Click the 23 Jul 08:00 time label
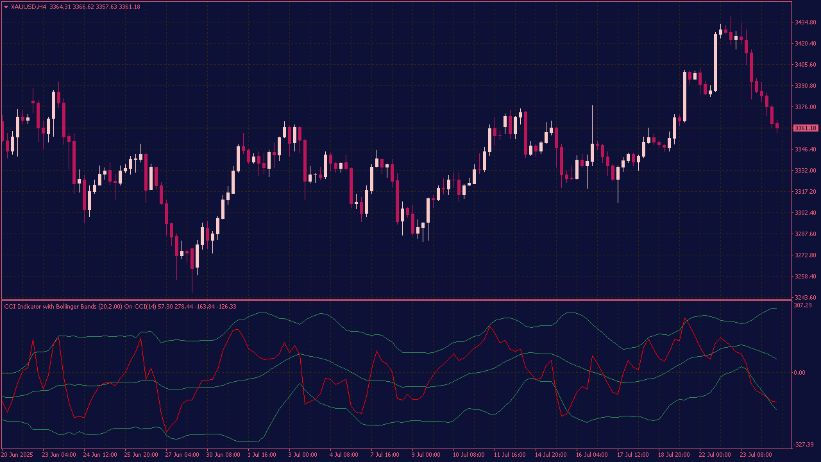The image size is (821, 462). point(757,454)
